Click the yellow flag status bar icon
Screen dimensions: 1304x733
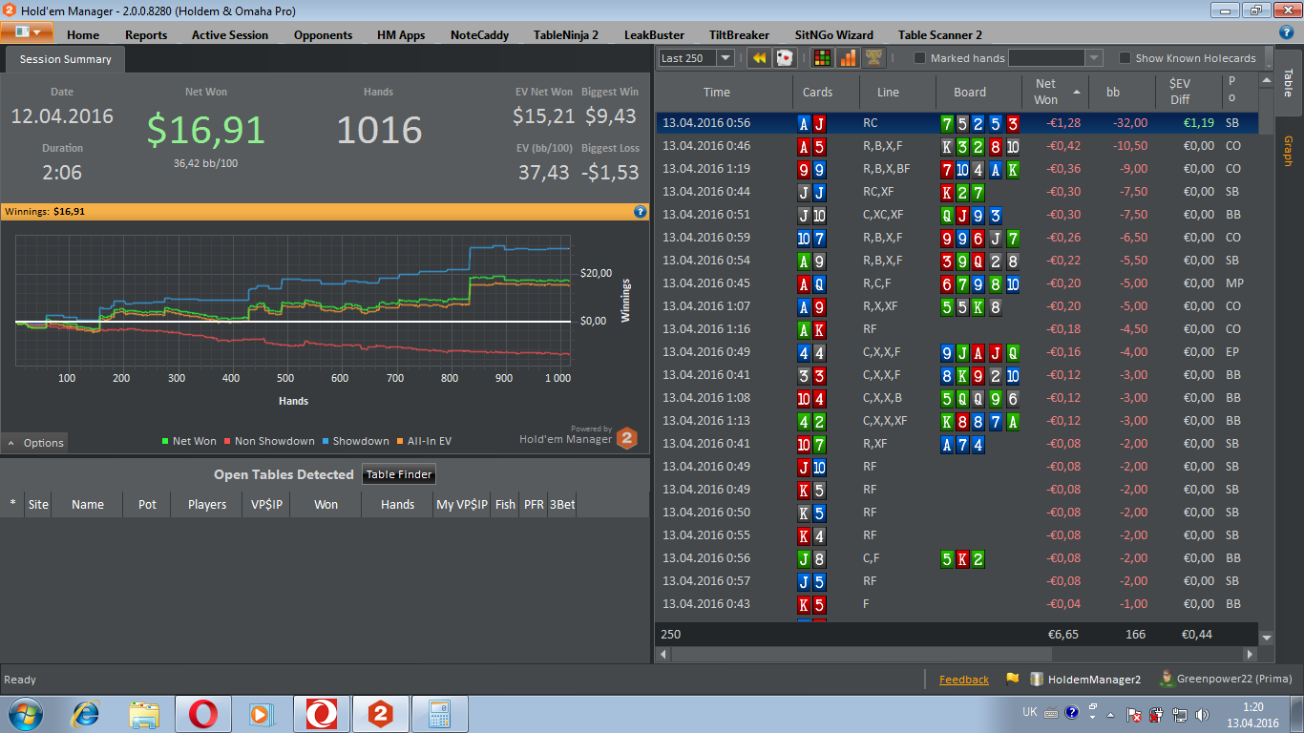click(1011, 680)
